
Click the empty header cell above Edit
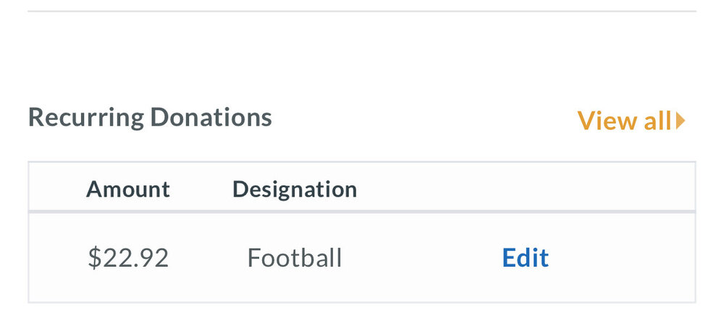tap(525, 189)
